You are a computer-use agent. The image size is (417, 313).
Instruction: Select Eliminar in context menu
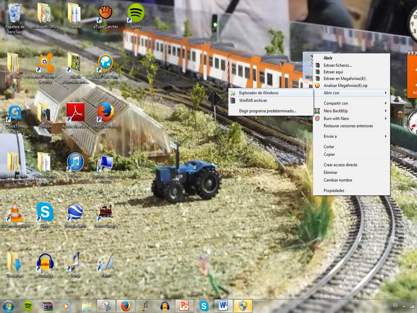click(x=351, y=173)
